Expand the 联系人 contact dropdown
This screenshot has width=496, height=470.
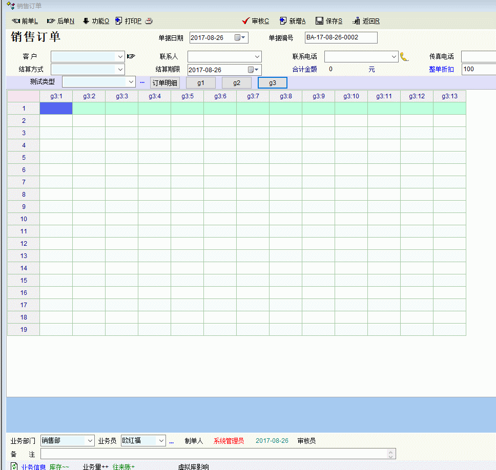point(257,56)
